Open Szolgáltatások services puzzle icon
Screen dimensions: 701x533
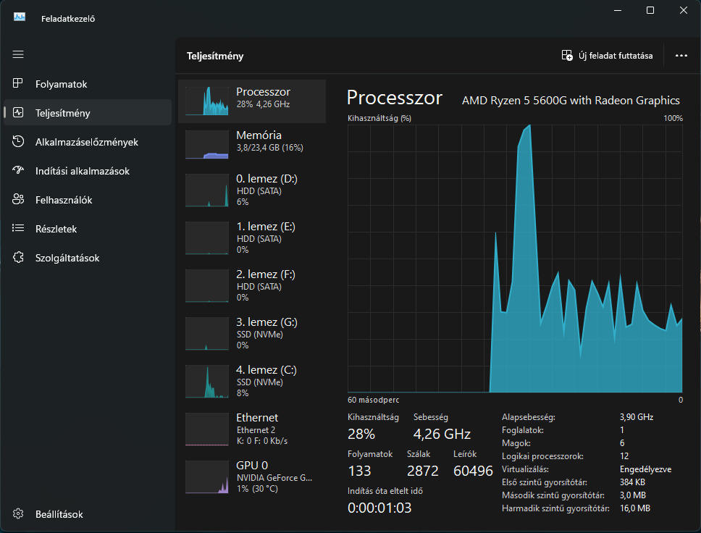coord(18,258)
